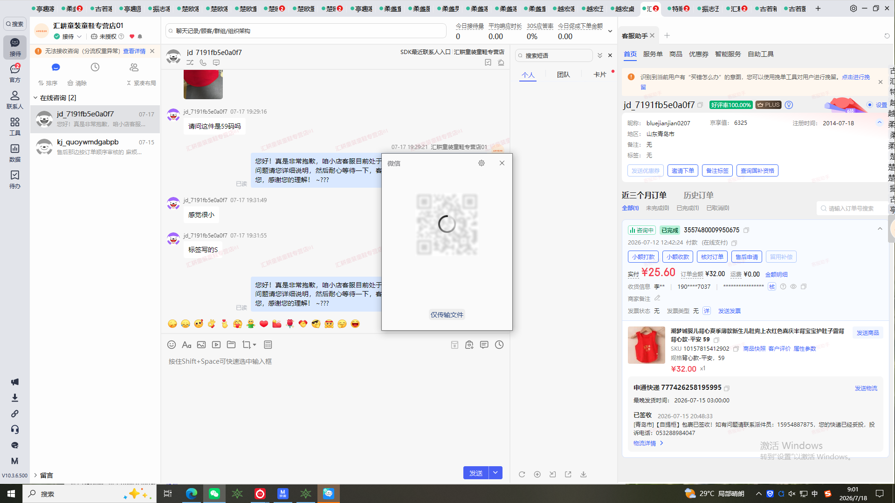Click the chat message input box
895x503 pixels.
coord(335,408)
